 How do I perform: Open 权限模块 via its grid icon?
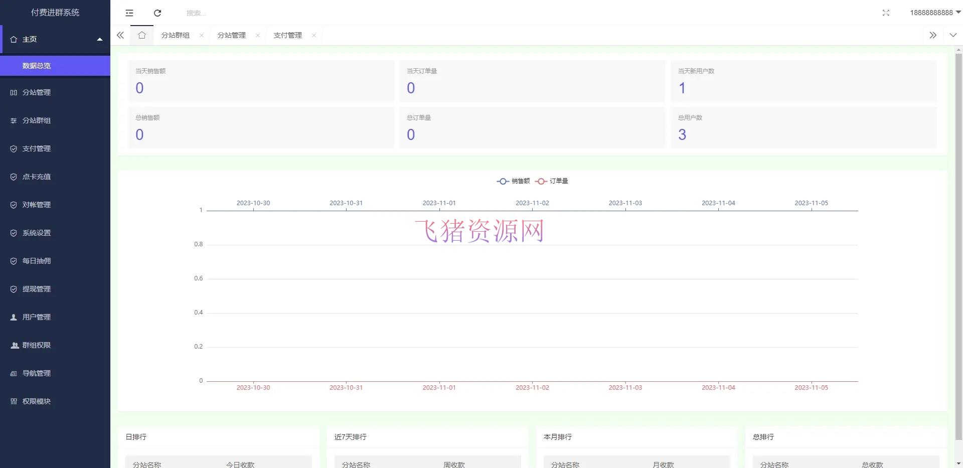(x=14, y=401)
